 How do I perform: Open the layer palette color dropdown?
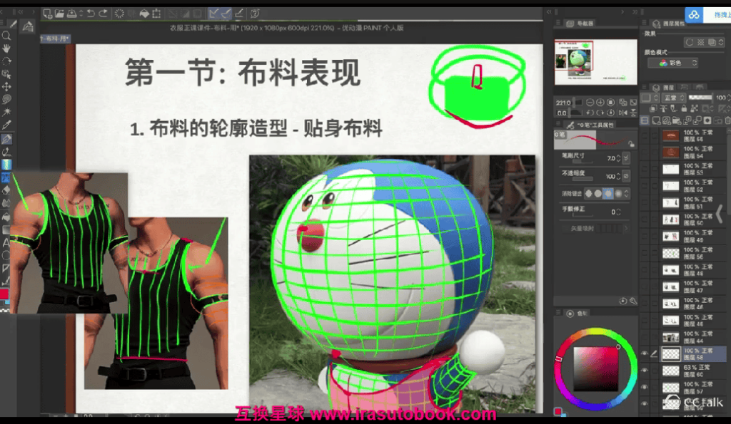[x=651, y=98]
